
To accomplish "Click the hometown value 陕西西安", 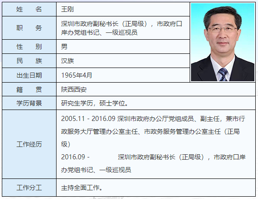I will tap(74, 89).
